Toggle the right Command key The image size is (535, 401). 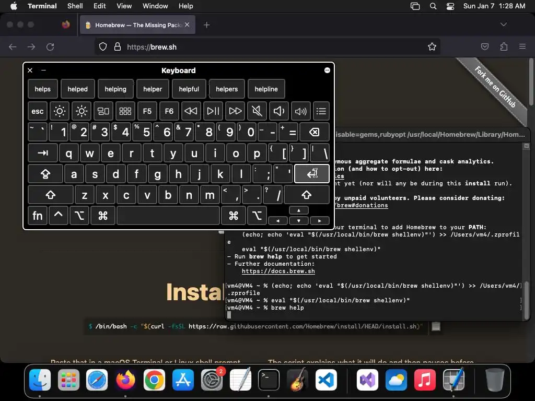pos(234,216)
